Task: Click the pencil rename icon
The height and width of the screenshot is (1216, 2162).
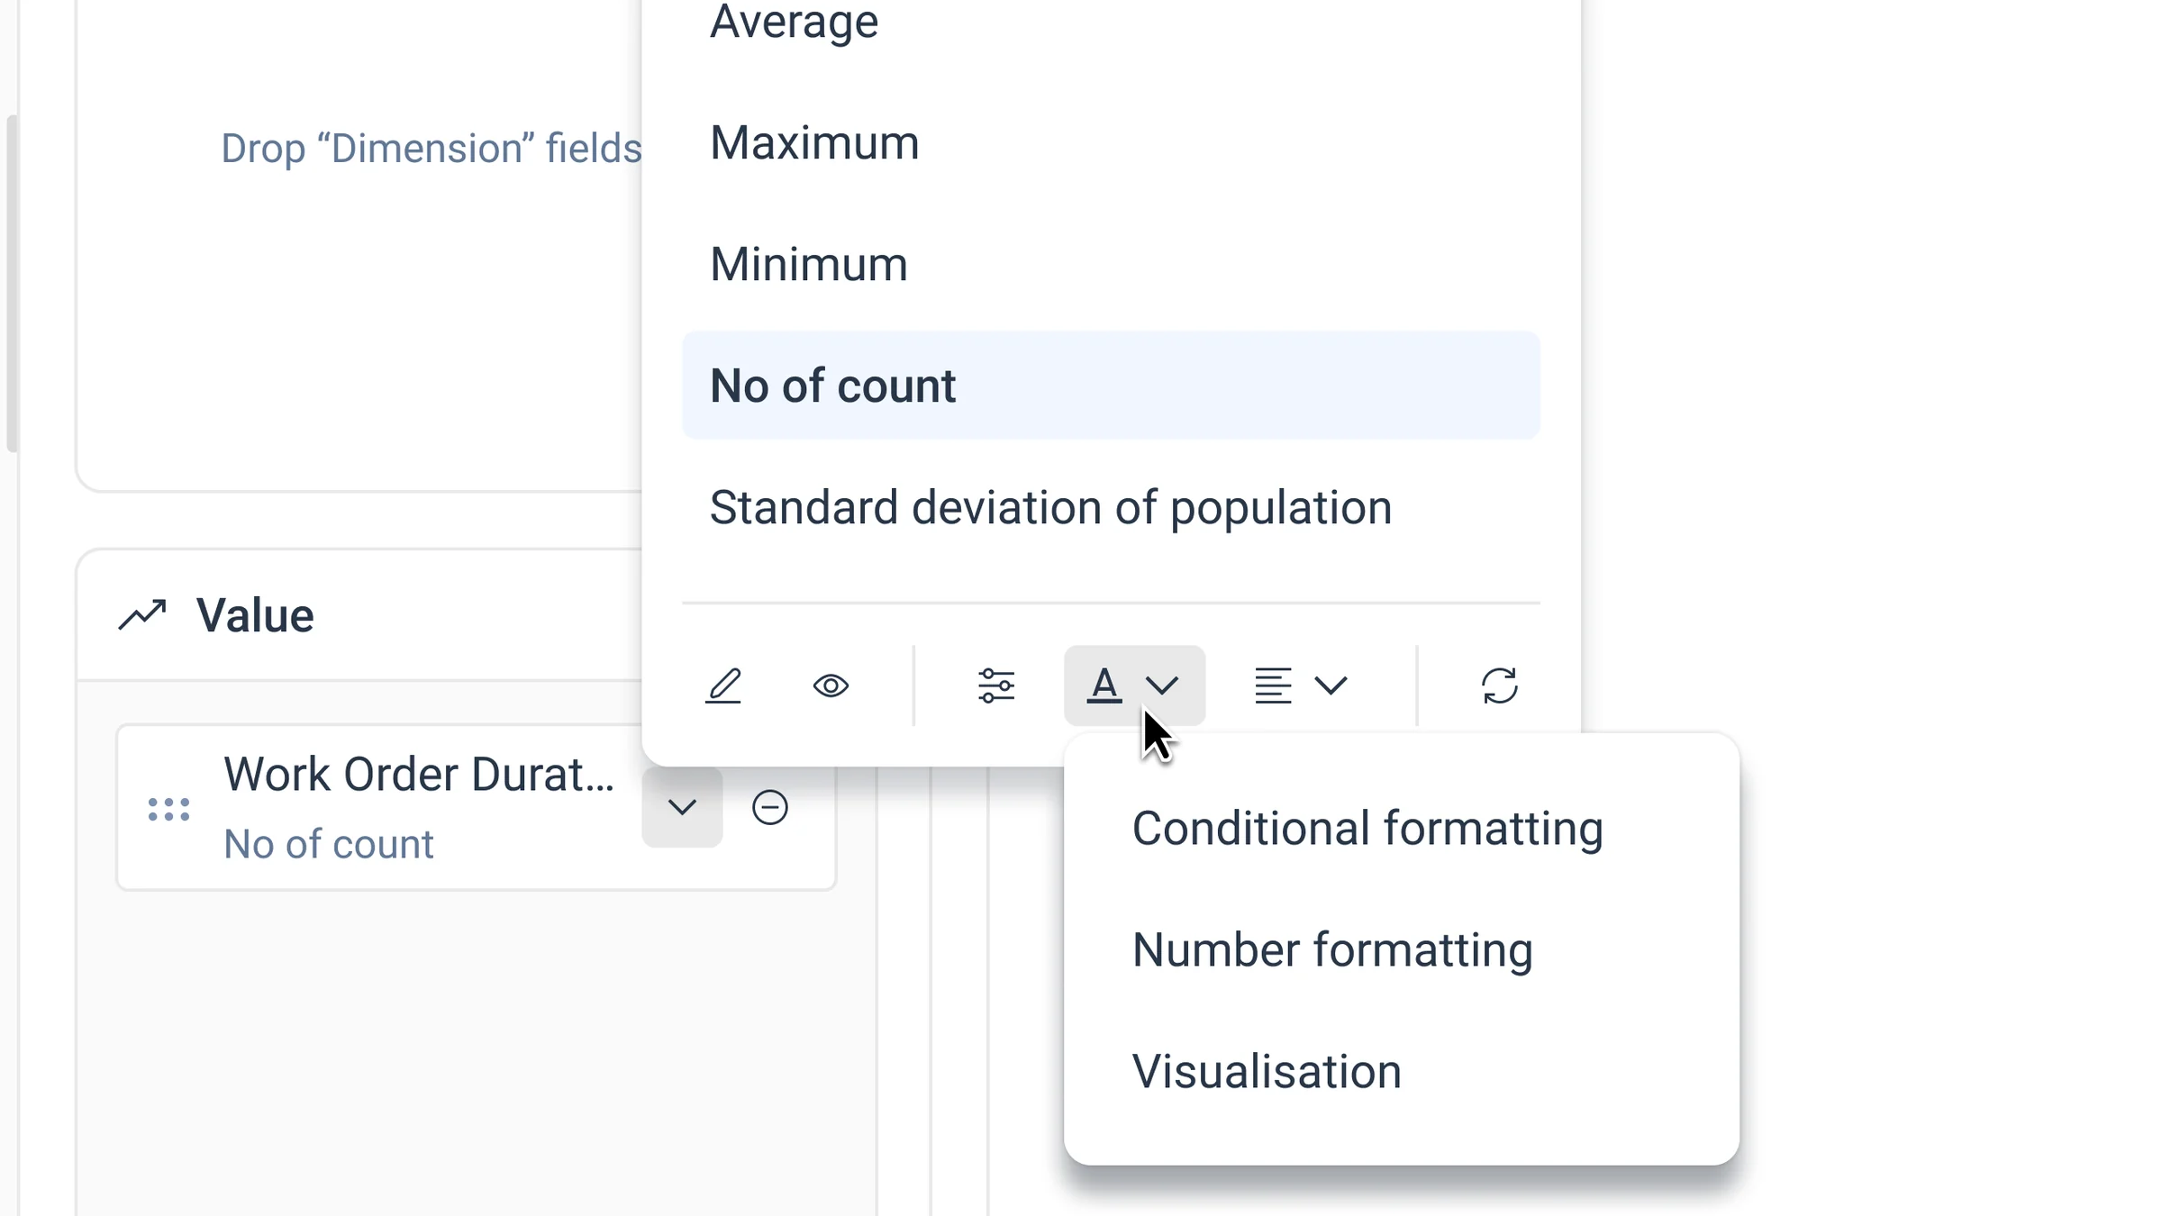Action: (x=723, y=685)
